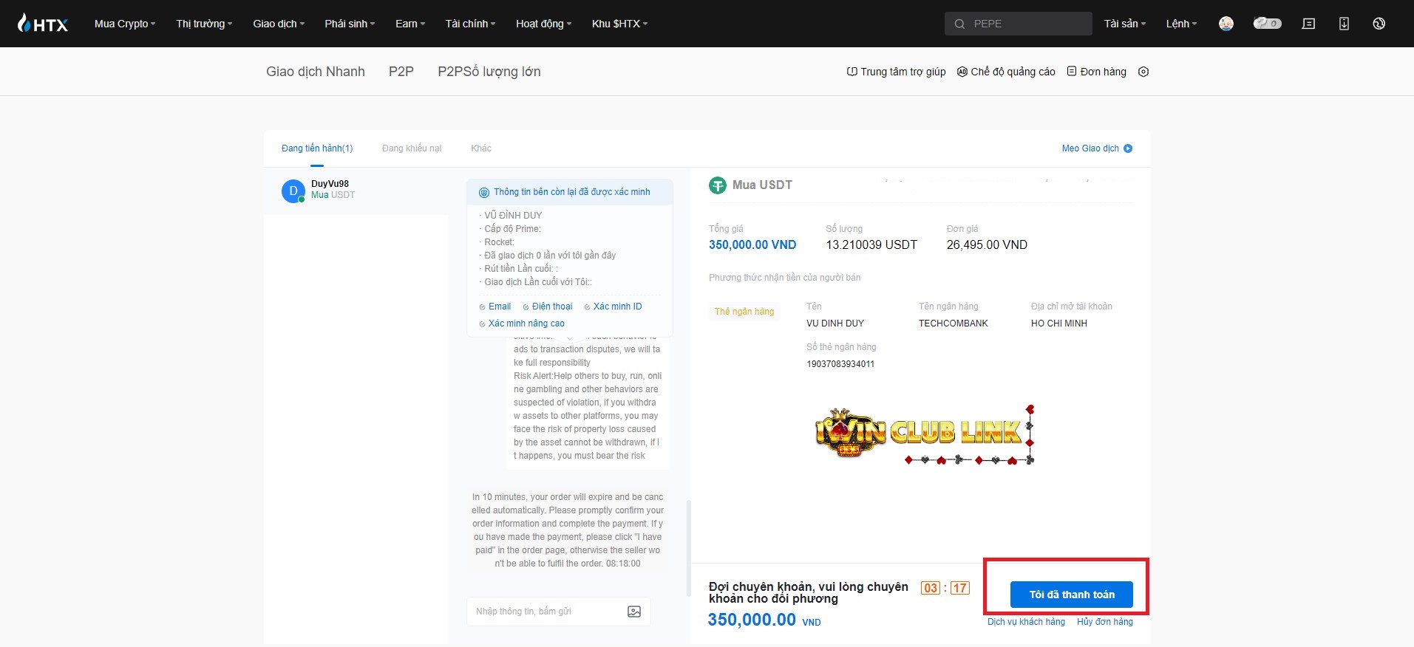Image resolution: width=1414 pixels, height=647 pixels.
Task: Switch to Giao dịch Nhanh tab
Action: tap(316, 72)
